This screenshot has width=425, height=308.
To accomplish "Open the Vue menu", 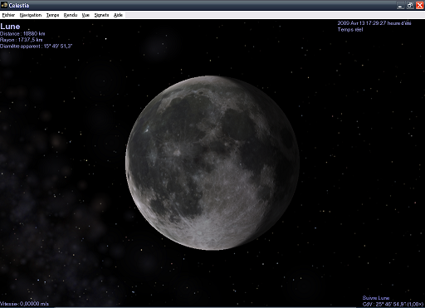I will 85,15.
